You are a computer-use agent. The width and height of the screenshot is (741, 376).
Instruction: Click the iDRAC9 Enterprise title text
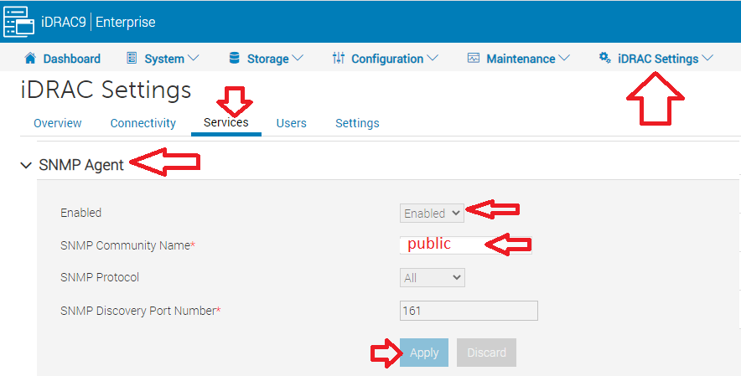click(x=98, y=23)
